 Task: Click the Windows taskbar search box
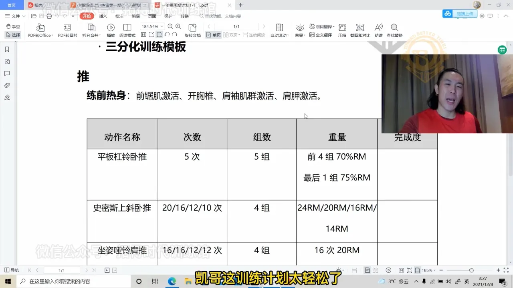pos(76,281)
